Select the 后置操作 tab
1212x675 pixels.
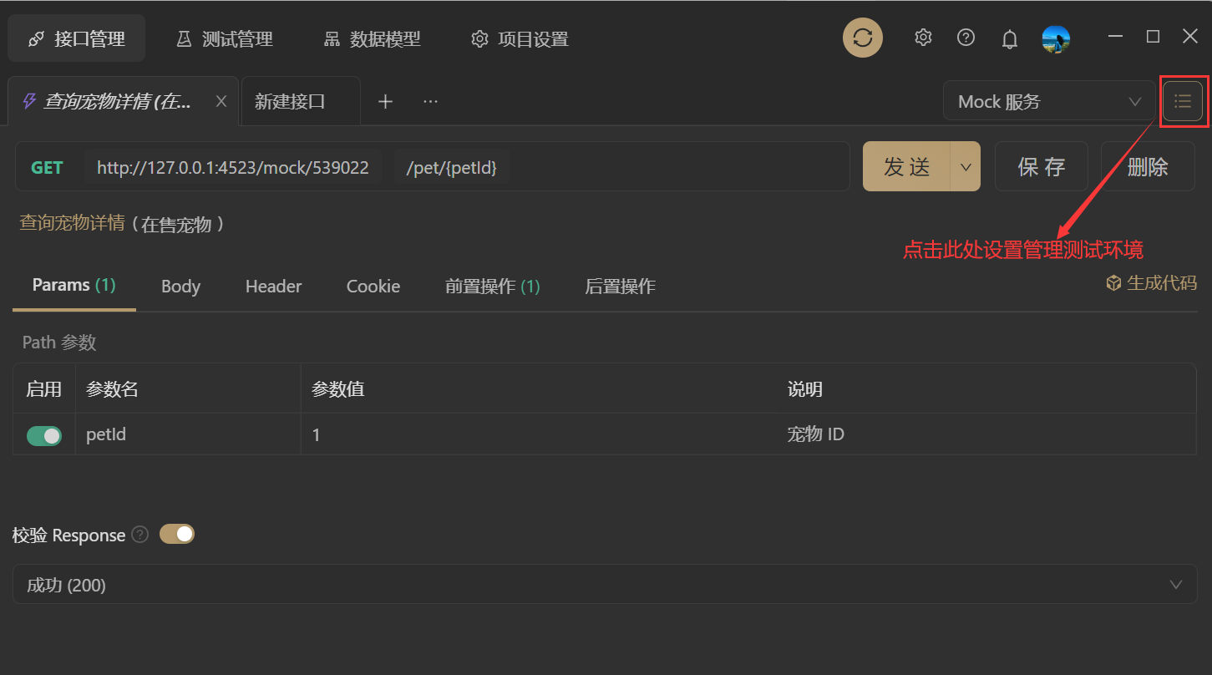coord(620,287)
